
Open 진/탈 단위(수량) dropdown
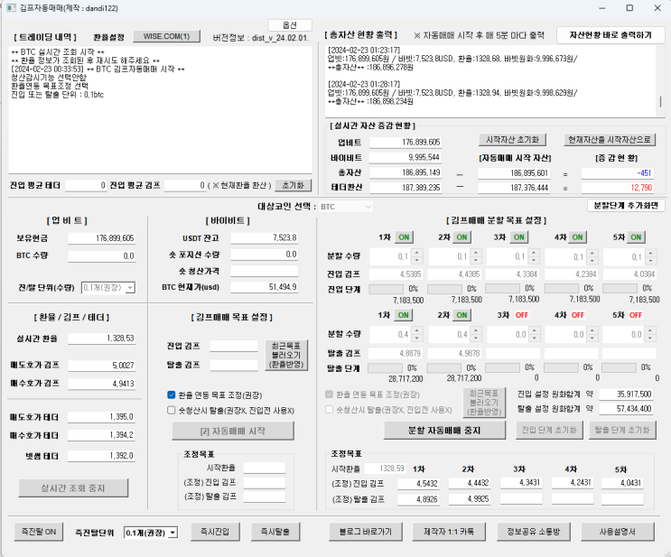[x=108, y=287]
